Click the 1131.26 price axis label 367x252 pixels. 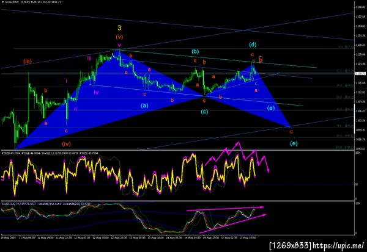point(361,35)
